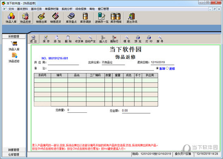Click the 数量 column header
This screenshot has width=223, height=159.
[108, 75]
